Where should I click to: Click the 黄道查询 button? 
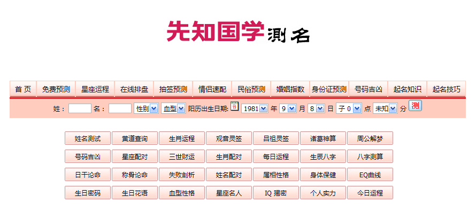(x=135, y=138)
